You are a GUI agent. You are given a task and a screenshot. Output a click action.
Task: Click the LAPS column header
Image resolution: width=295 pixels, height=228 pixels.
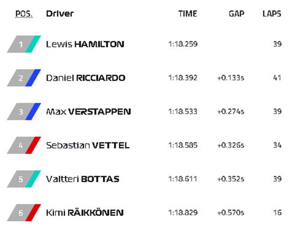point(272,14)
